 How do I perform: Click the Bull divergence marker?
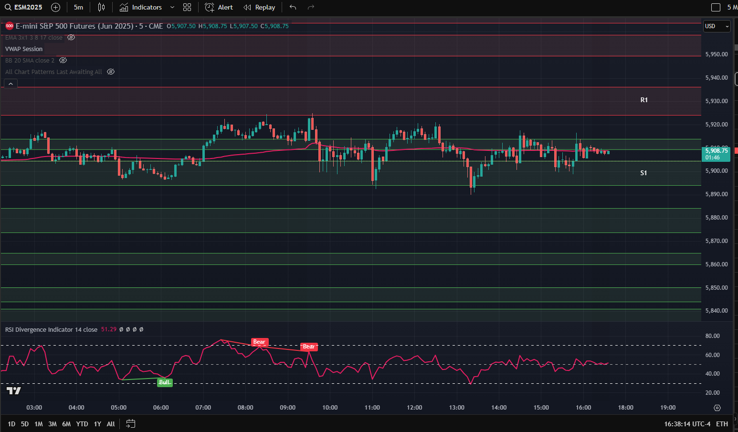pos(165,382)
